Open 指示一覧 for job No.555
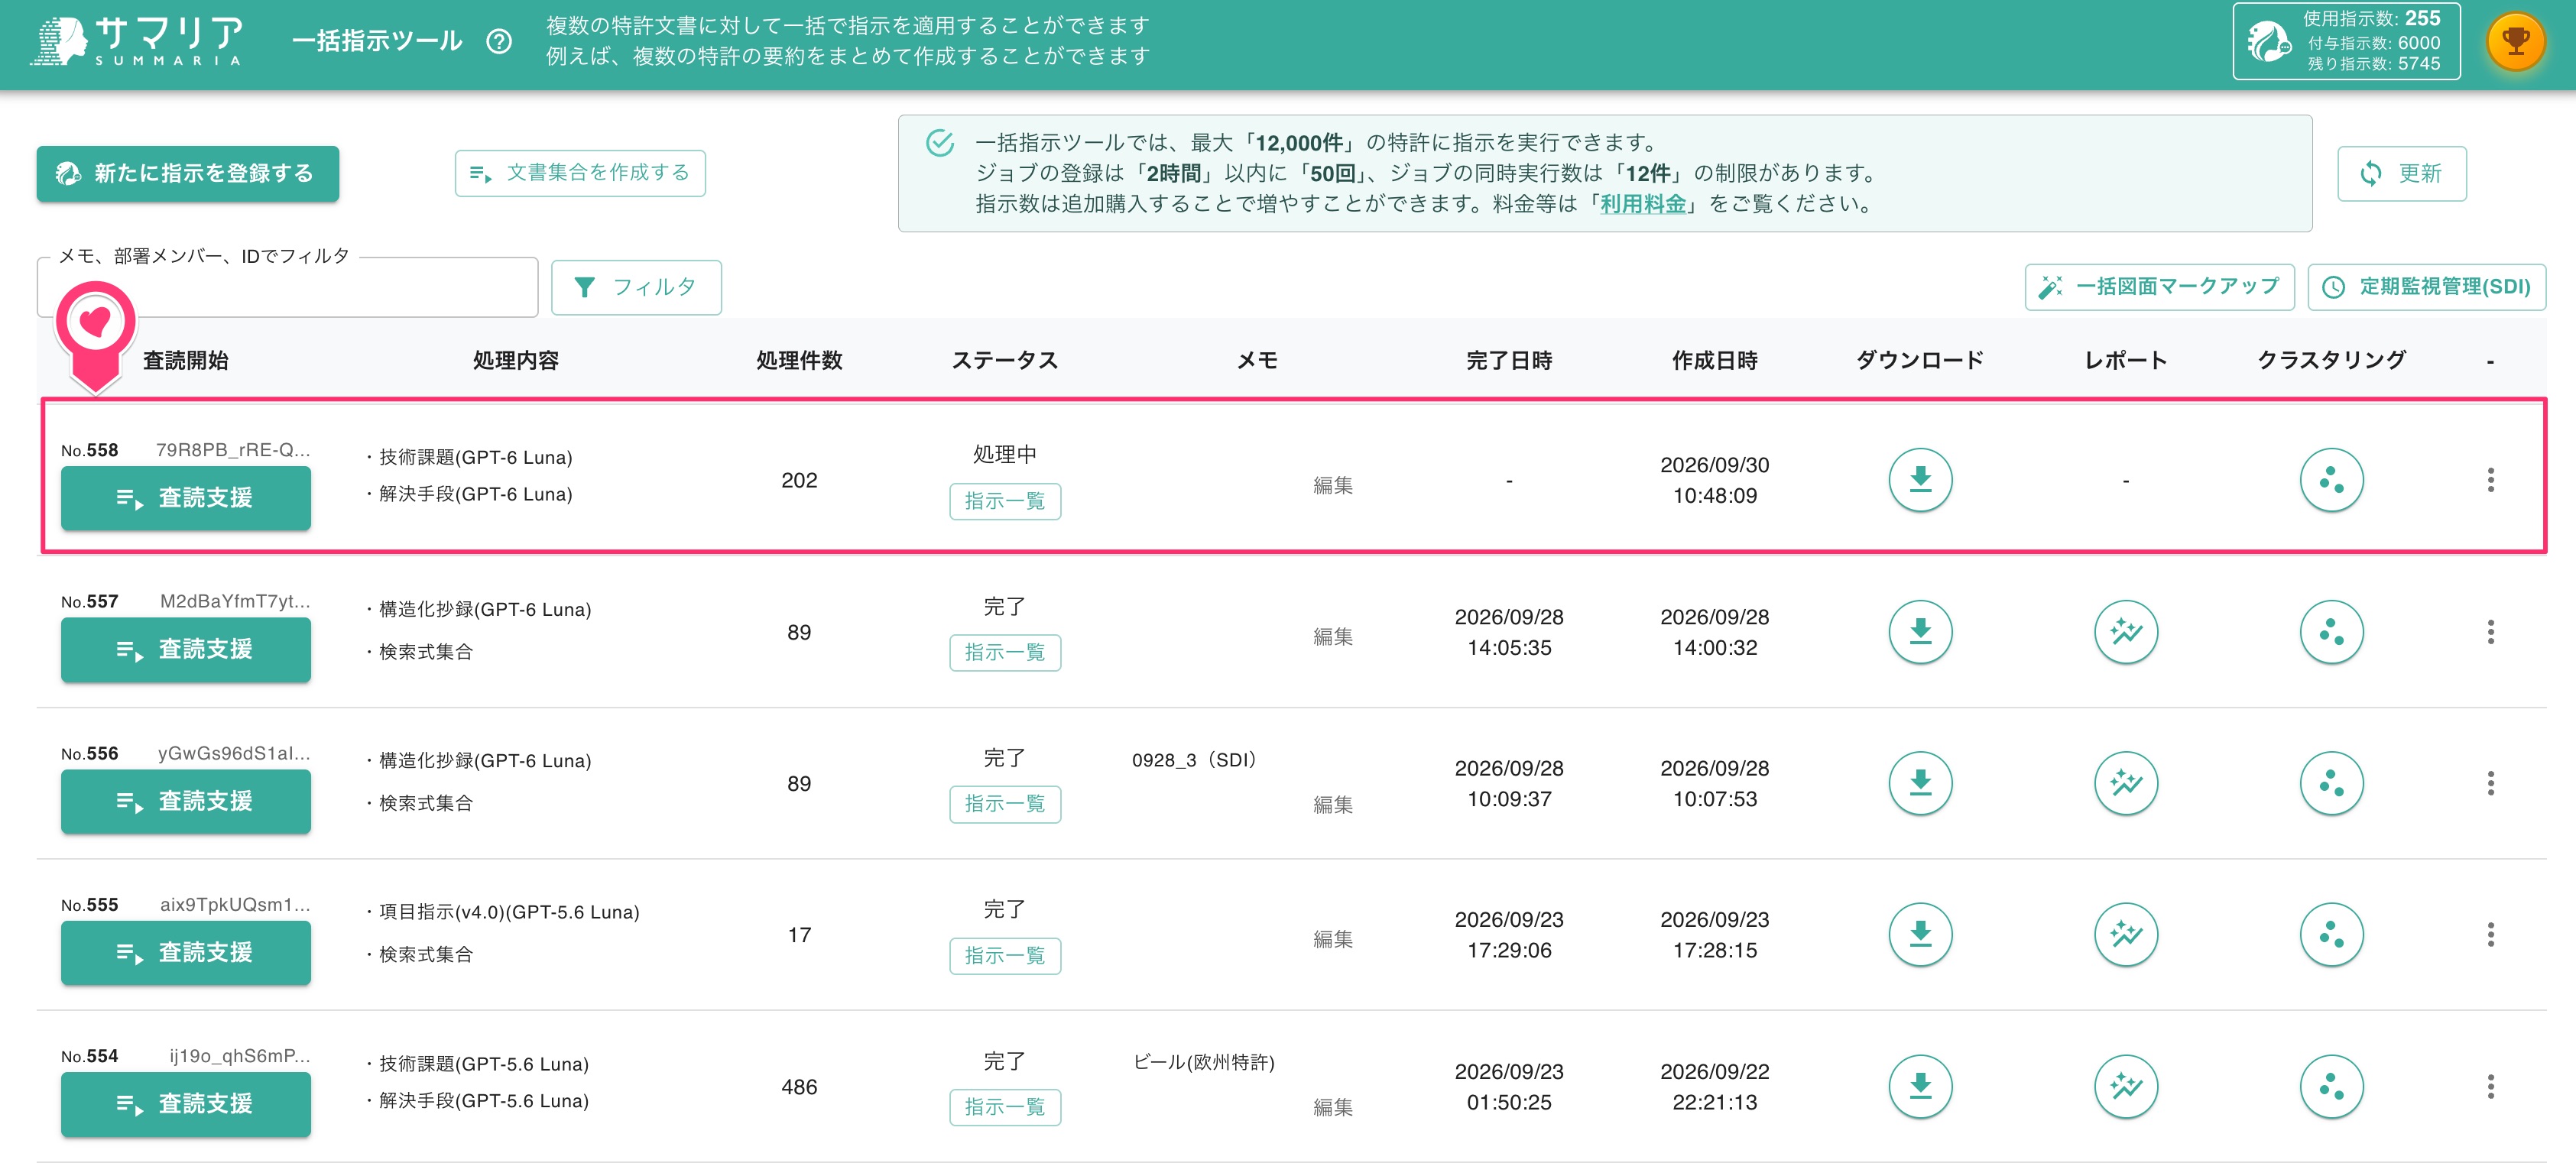 [1004, 956]
